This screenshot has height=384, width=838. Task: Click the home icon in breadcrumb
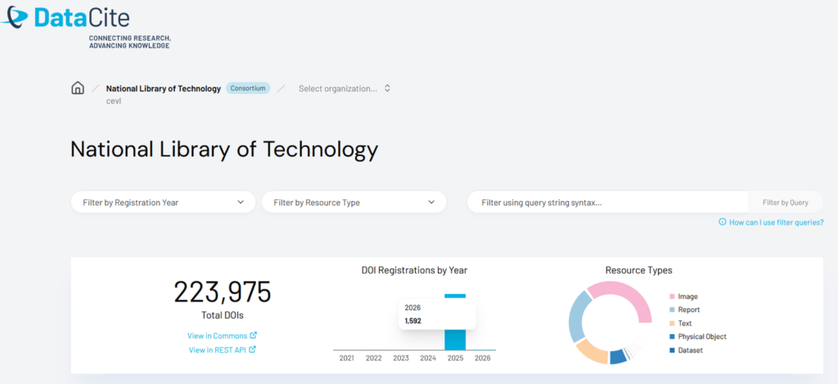(x=78, y=88)
